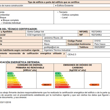Click 'Ingeniero Técnico Industrial' qualification

[x=57, y=50]
